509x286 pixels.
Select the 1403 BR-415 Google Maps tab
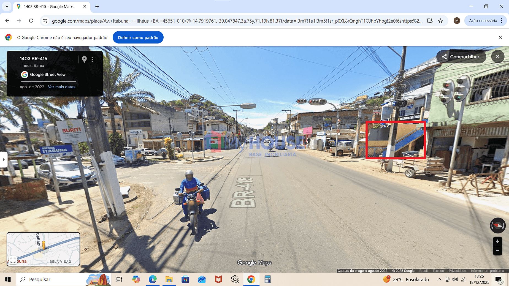tap(49, 6)
